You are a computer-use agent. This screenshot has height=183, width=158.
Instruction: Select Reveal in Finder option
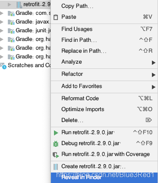click(x=104, y=177)
